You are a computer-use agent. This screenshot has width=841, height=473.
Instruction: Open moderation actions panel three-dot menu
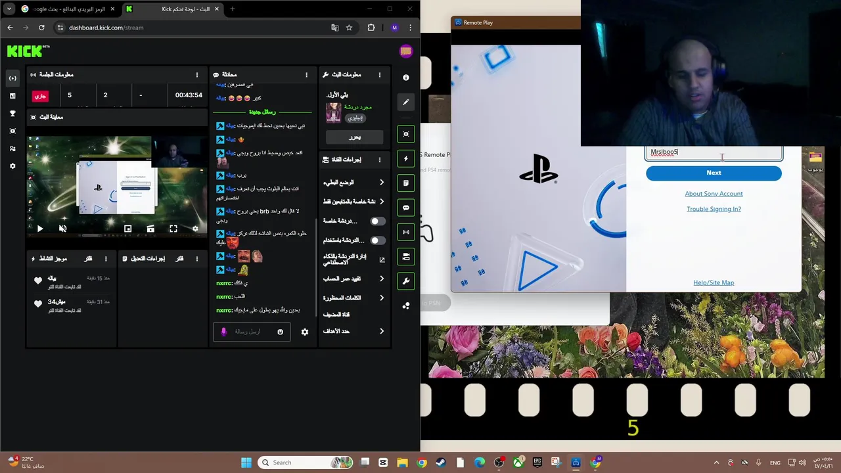pyautogui.click(x=196, y=259)
